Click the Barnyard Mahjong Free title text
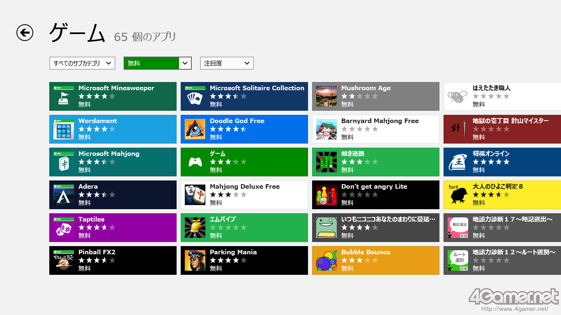561x315 pixels. pyautogui.click(x=380, y=121)
